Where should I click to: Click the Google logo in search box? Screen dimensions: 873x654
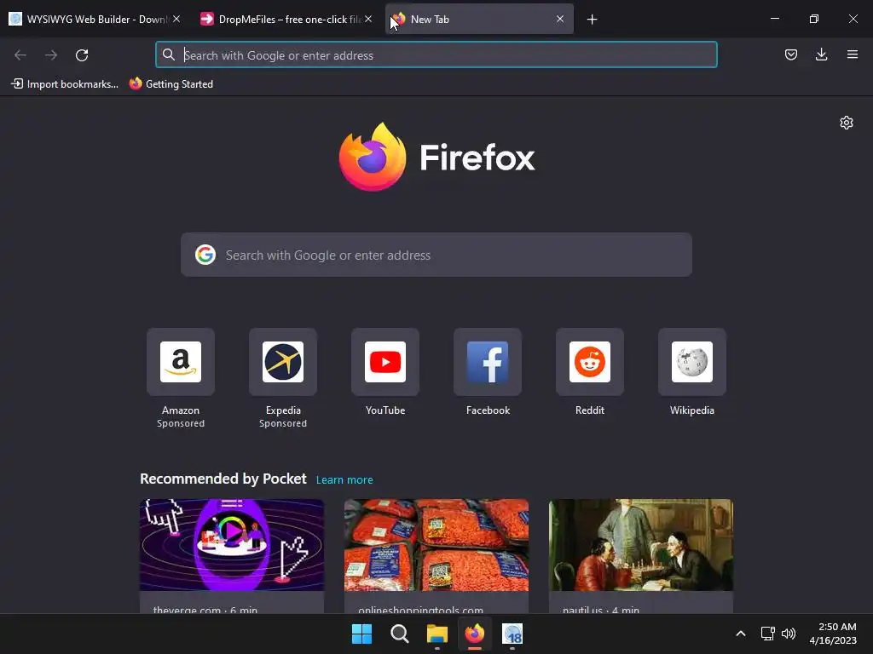click(205, 255)
